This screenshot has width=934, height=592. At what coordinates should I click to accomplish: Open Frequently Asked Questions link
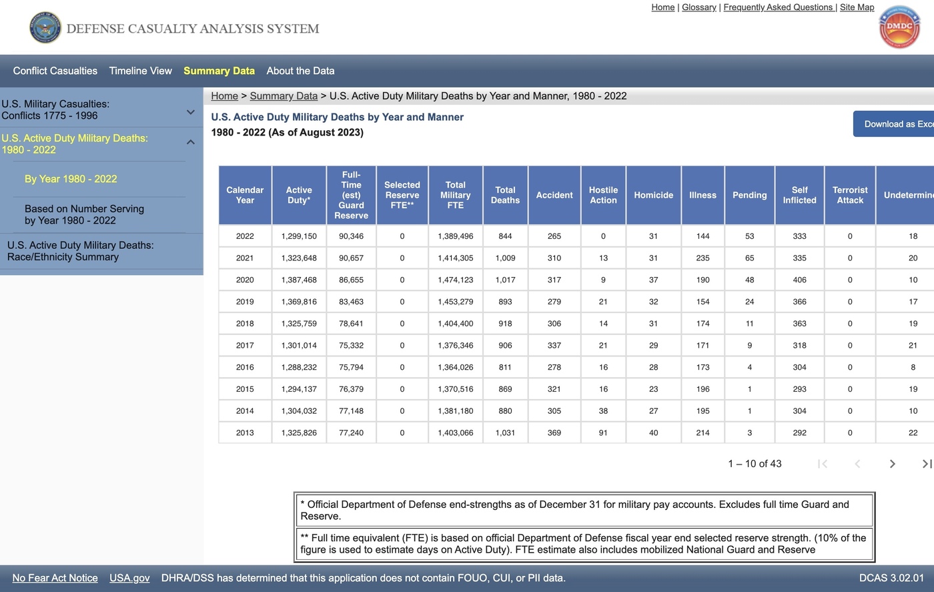778,7
